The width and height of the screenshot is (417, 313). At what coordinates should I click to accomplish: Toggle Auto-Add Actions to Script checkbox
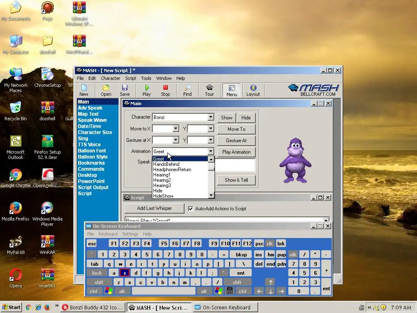tap(191, 209)
